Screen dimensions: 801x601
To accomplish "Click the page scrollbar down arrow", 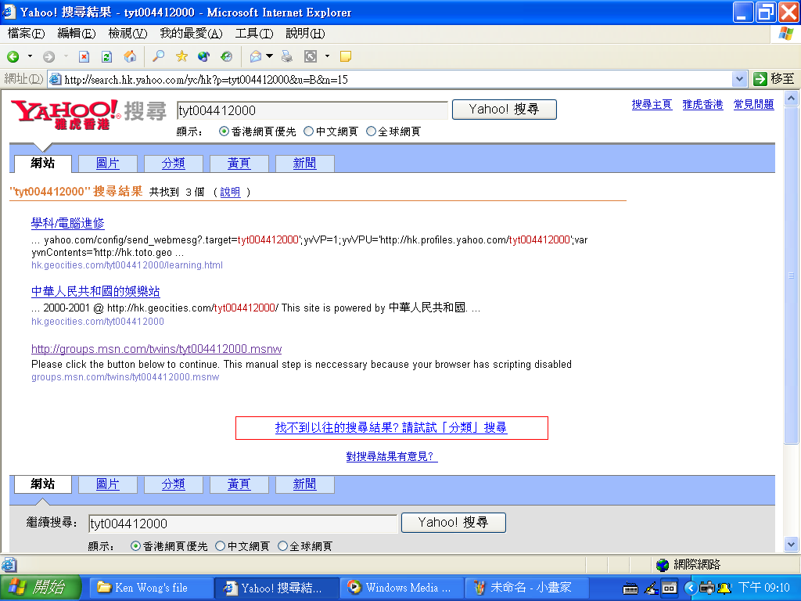I will coord(792,545).
